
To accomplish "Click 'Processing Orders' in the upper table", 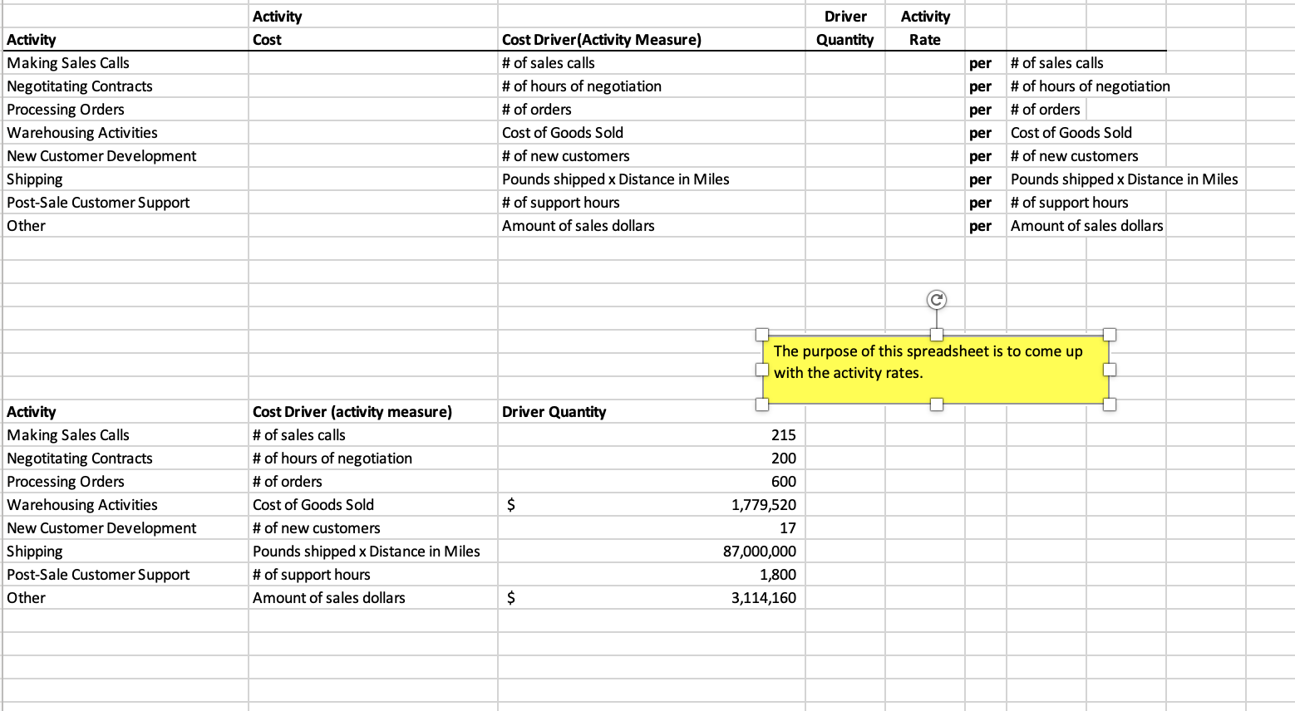I will click(x=66, y=109).
